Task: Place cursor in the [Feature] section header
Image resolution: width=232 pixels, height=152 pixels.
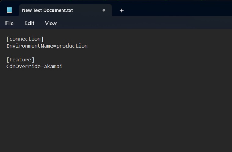Action: click(20, 60)
